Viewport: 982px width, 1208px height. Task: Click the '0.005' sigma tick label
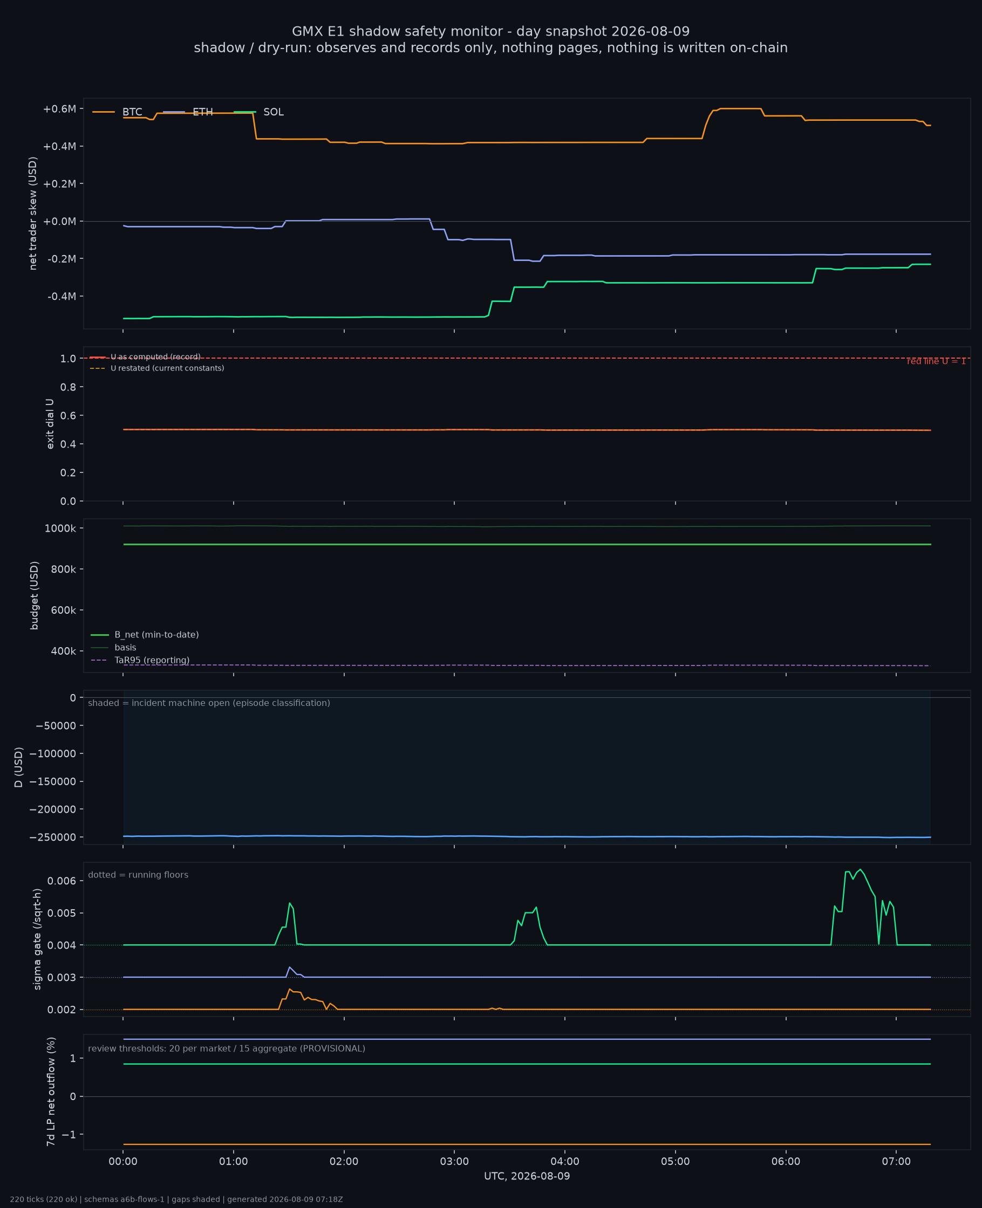pos(62,913)
